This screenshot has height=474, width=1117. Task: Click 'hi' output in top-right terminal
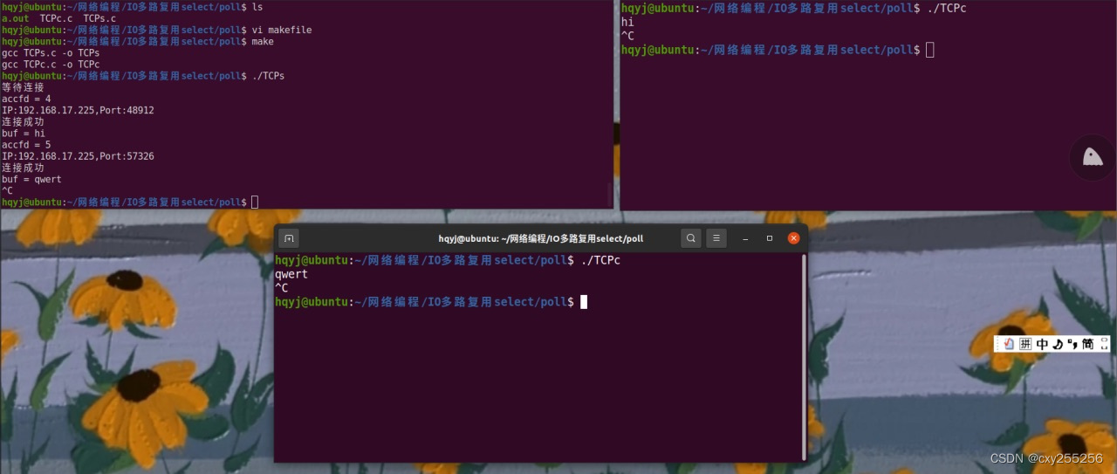tap(627, 22)
